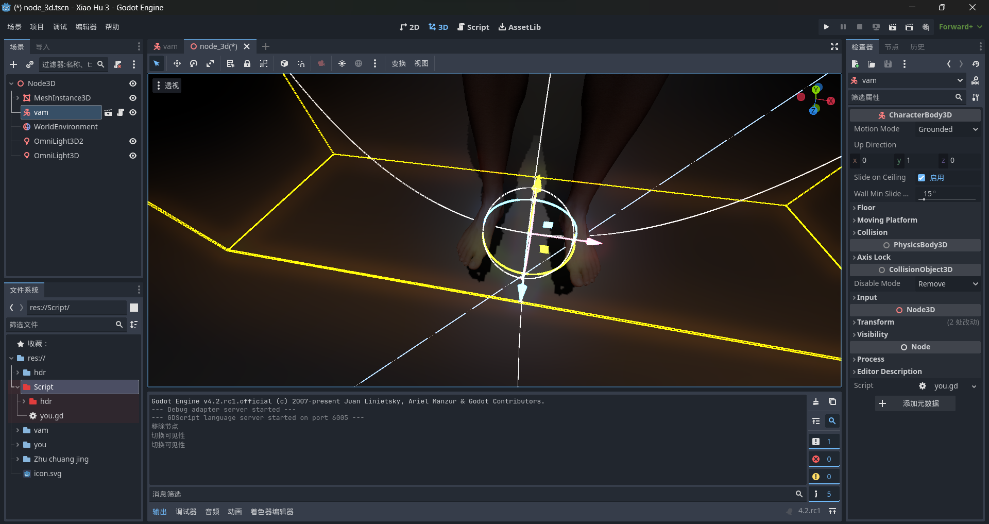This screenshot has width=989, height=524.
Task: Expand the Collision section in the Inspector
Action: (x=872, y=232)
